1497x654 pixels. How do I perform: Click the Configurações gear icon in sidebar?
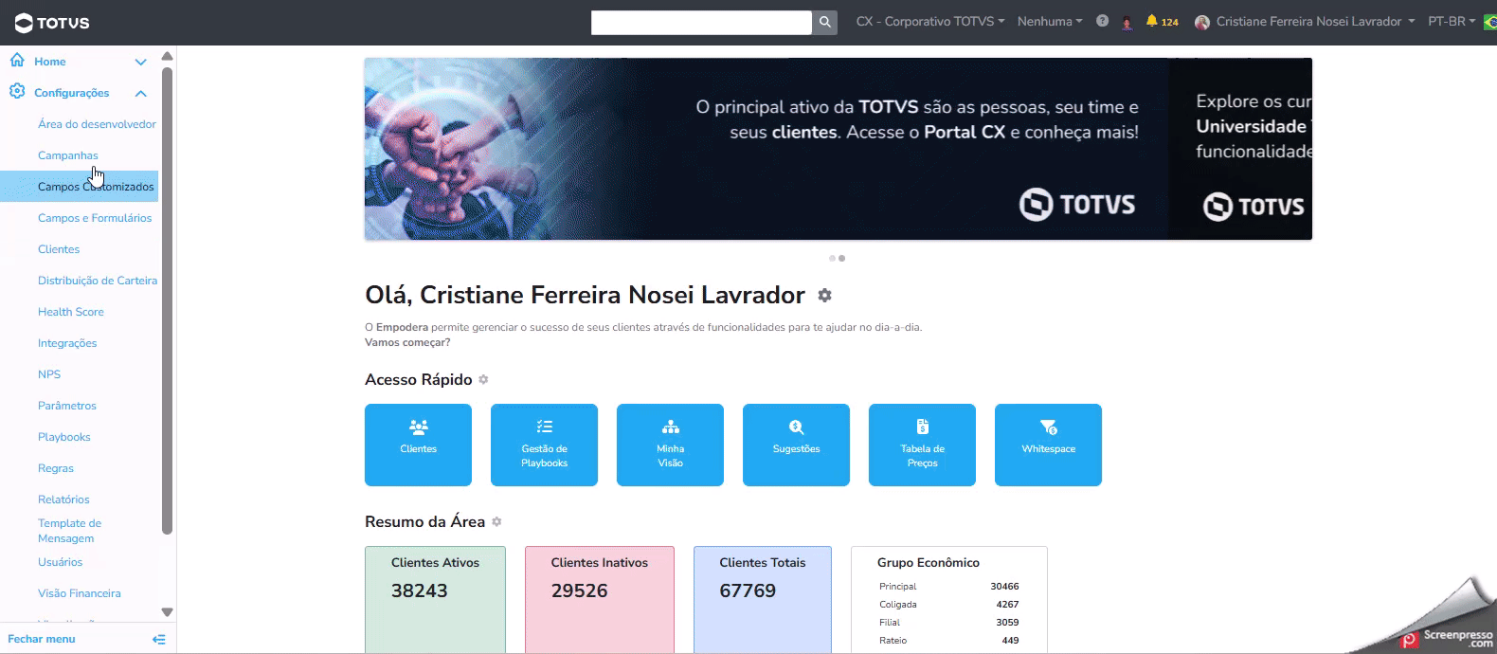click(x=17, y=92)
